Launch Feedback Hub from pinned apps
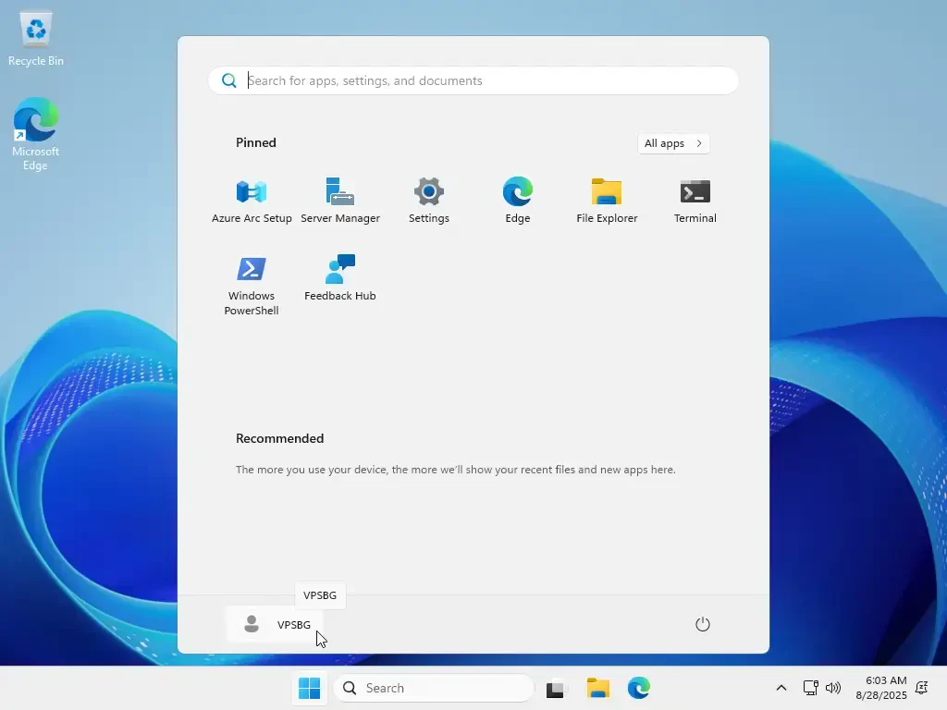The width and height of the screenshot is (947, 710). [340, 277]
